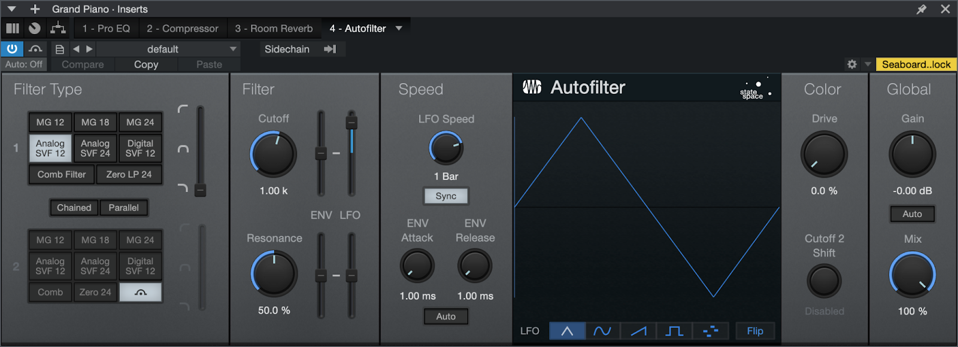Pin the Grand Piano Inserts window
Image resolution: width=958 pixels, height=347 pixels.
pyautogui.click(x=921, y=9)
